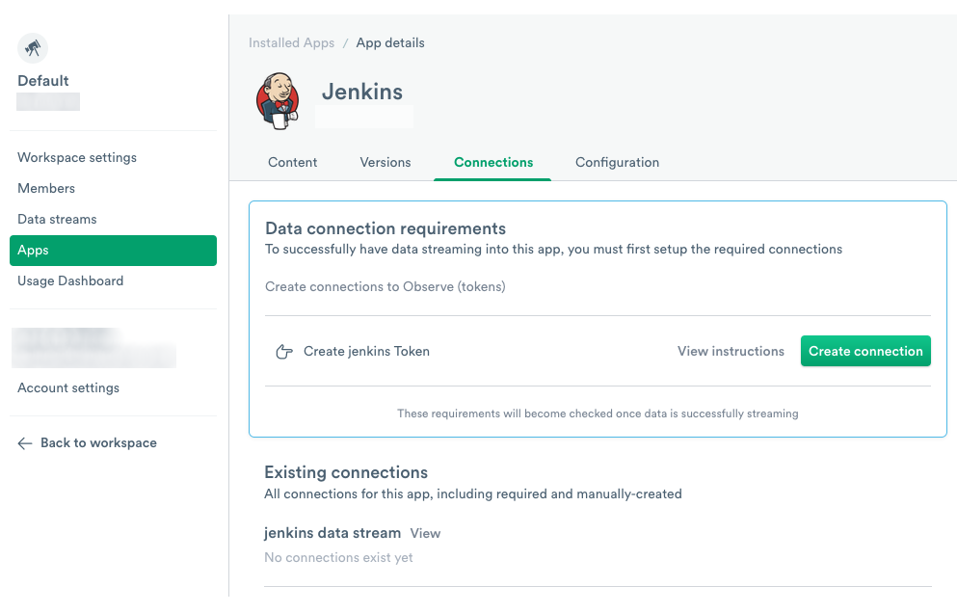Click View instructions link
Viewport: 957px width, 613px height.
click(x=731, y=352)
